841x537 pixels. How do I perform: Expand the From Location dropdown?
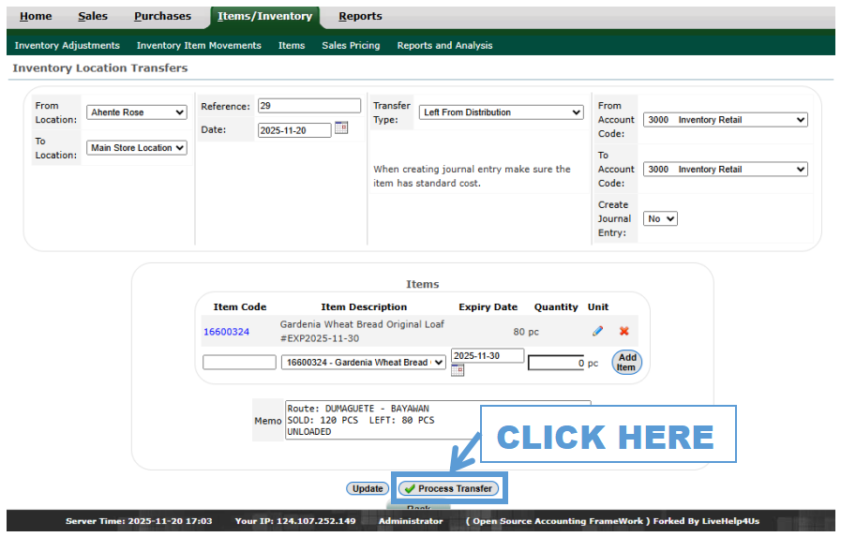pos(137,112)
